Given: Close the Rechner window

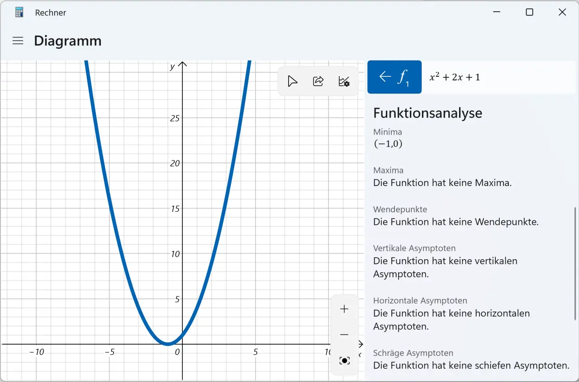Looking at the screenshot, I should (562, 13).
